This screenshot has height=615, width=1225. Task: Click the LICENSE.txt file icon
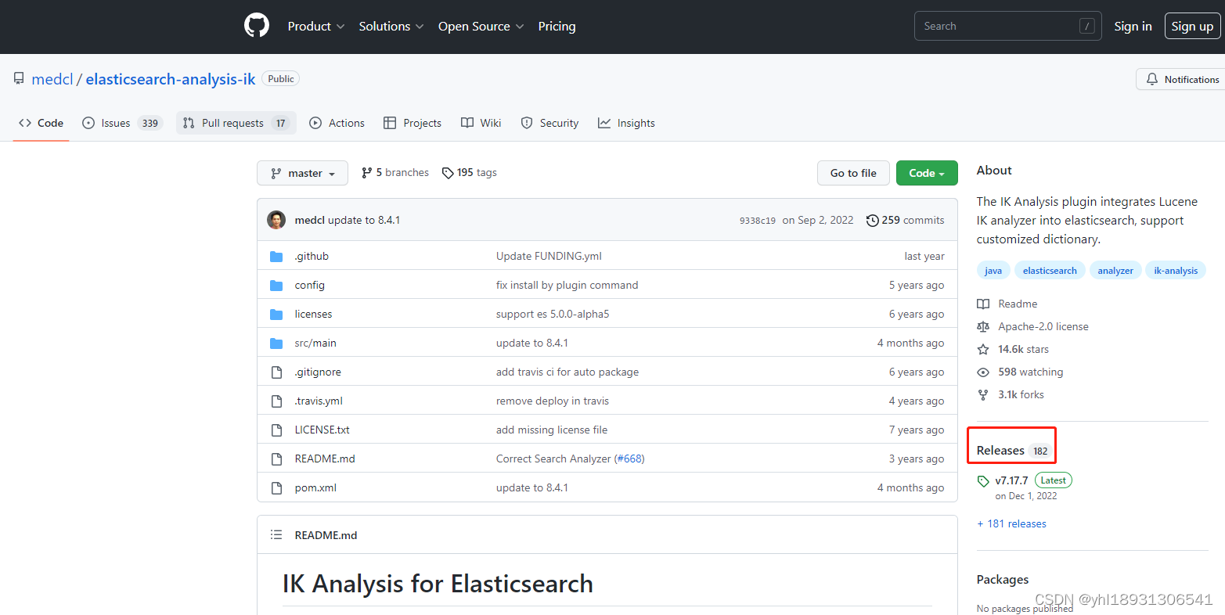pos(276,430)
